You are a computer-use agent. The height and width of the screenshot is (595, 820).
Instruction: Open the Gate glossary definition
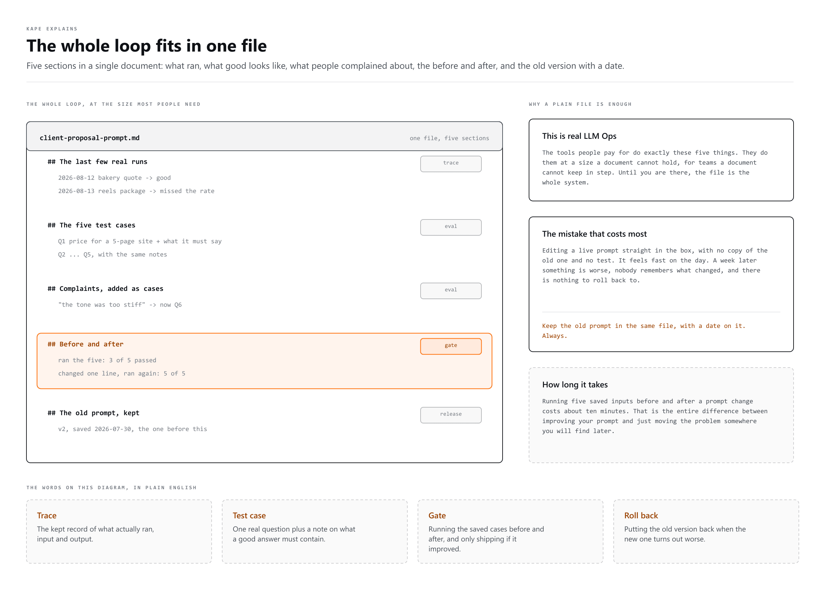pos(510,532)
